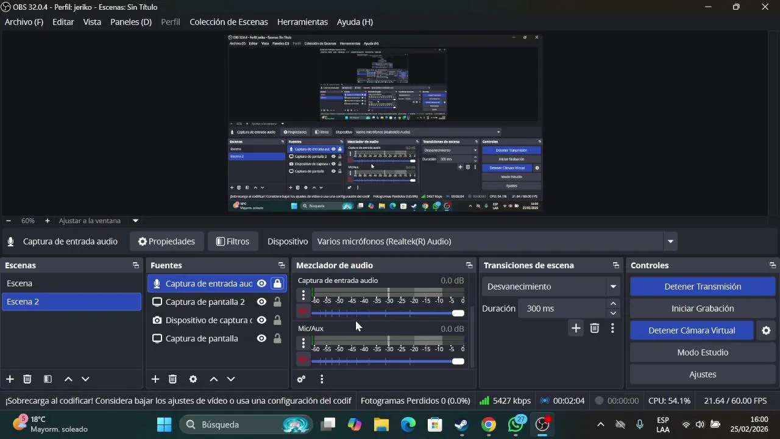Screen dimensions: 780x439
Task: Toggle visibility of last Captura de pantalla source
Action: (x=261, y=338)
